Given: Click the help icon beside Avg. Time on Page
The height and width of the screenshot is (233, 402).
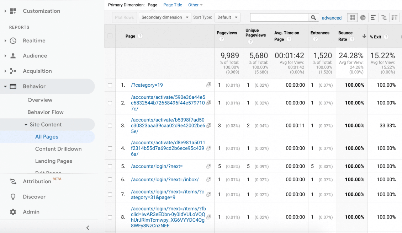Looking at the screenshot, I should click(289, 39).
